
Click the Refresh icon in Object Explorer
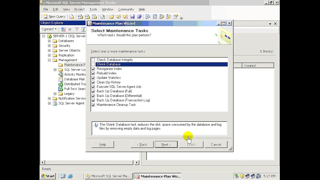(x=83, y=29)
